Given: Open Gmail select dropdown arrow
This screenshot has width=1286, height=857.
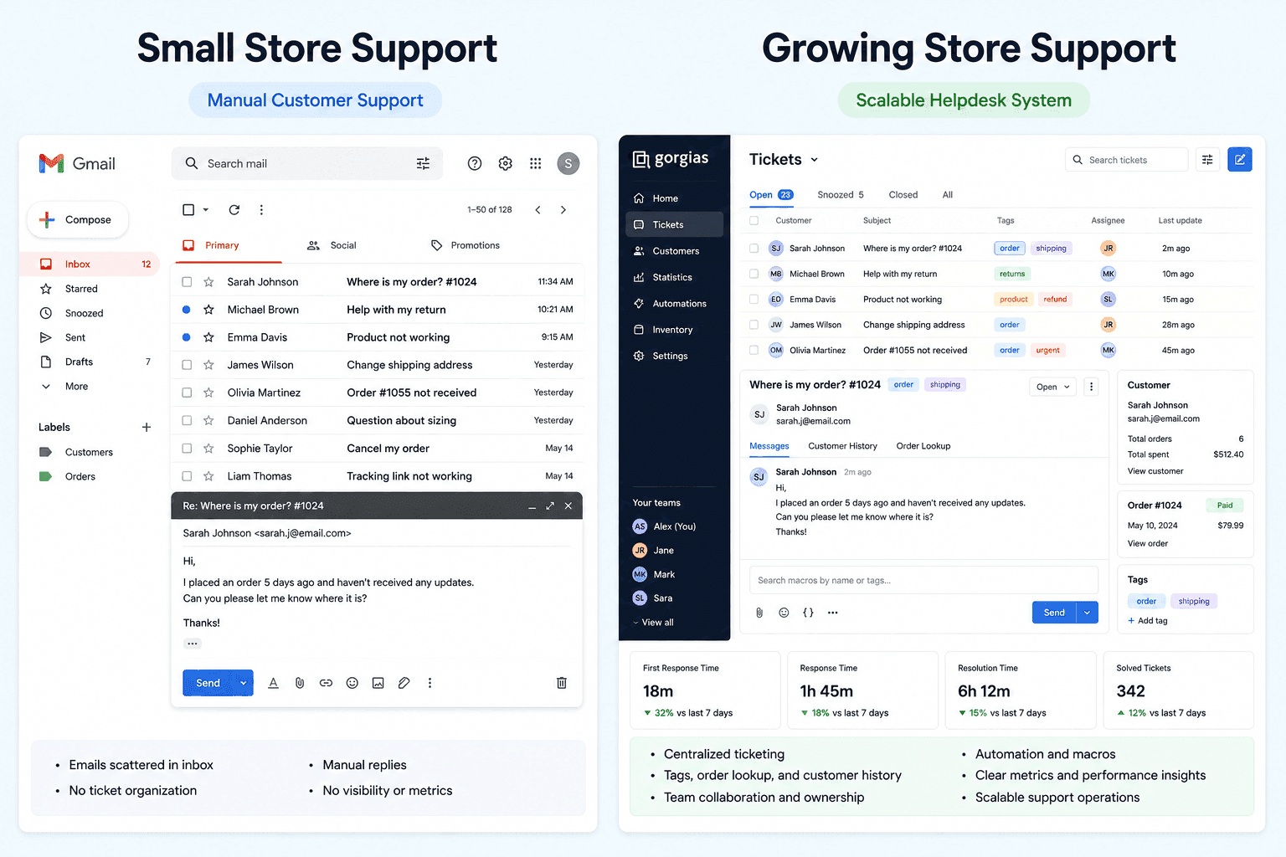Looking at the screenshot, I should coord(206,209).
